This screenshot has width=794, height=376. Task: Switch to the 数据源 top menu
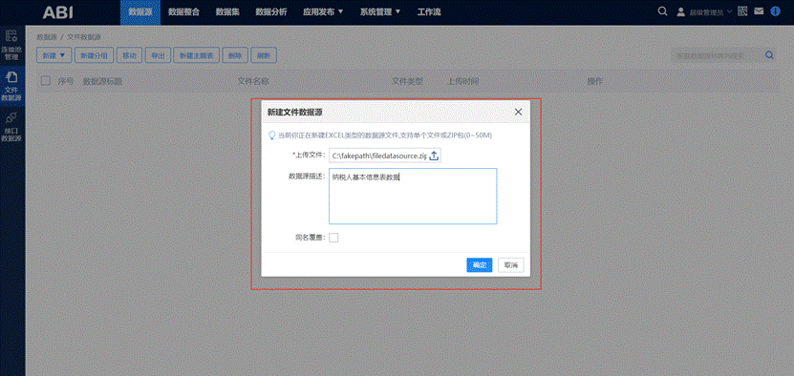coord(140,12)
